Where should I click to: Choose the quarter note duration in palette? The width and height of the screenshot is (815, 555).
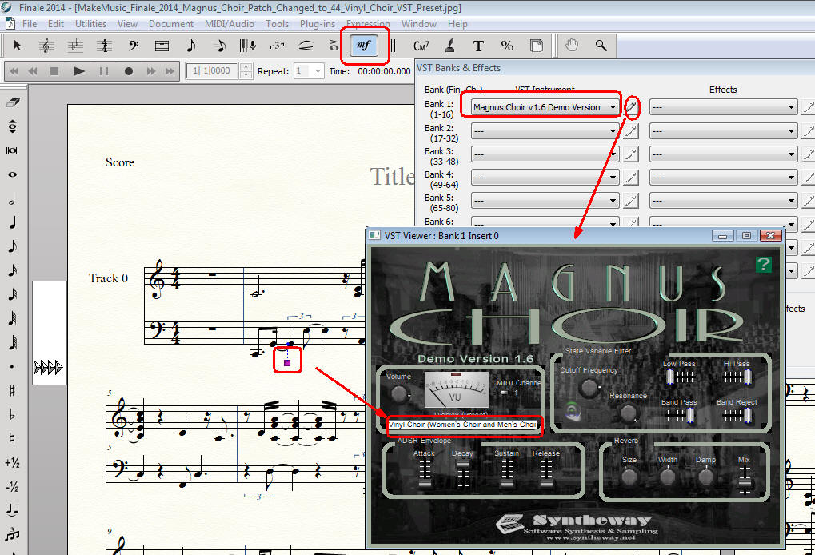[13, 222]
